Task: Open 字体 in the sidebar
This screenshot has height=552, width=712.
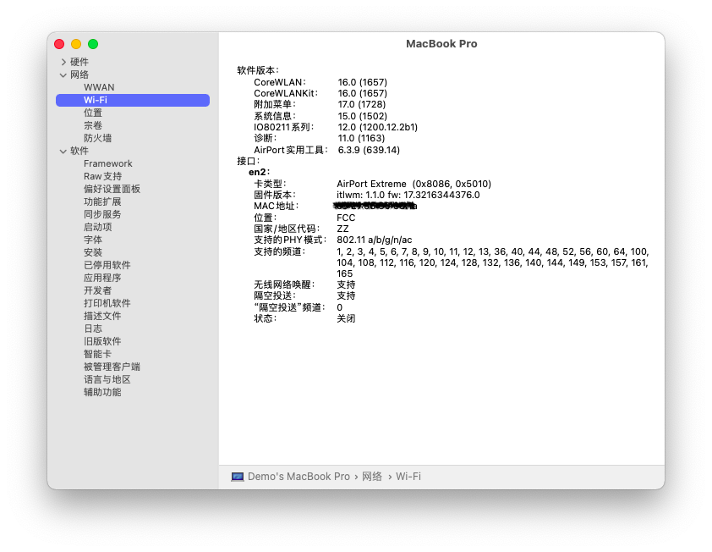Action: 93,240
